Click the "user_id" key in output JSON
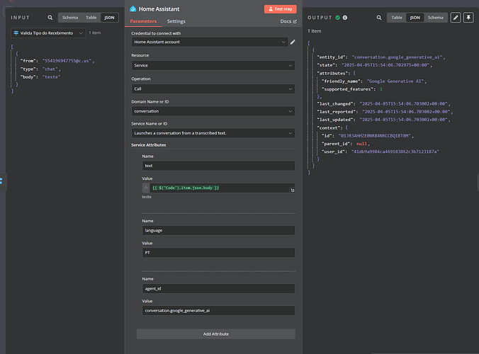Image resolution: width=479 pixels, height=354 pixels. 334,152
